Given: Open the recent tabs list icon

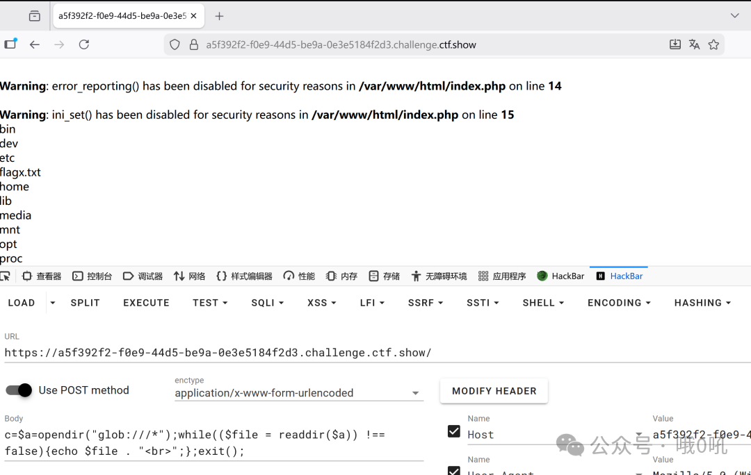Looking at the screenshot, I should [x=35, y=16].
